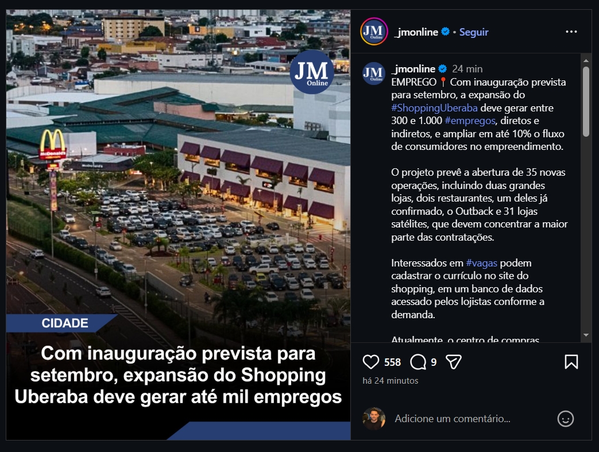Focus the 'Adicione um comentário...' field
The height and width of the screenshot is (452, 599).
pos(472,419)
